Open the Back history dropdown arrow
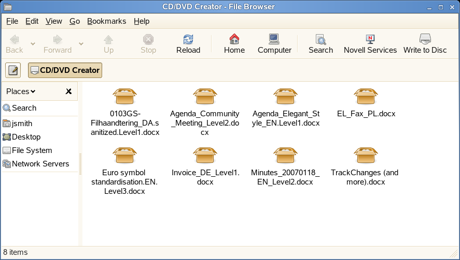The width and height of the screenshot is (460, 260). tap(33, 44)
